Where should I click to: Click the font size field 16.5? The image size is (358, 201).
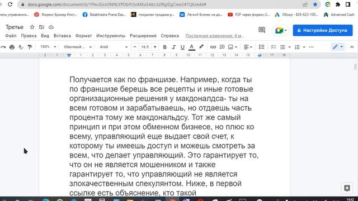(145, 47)
